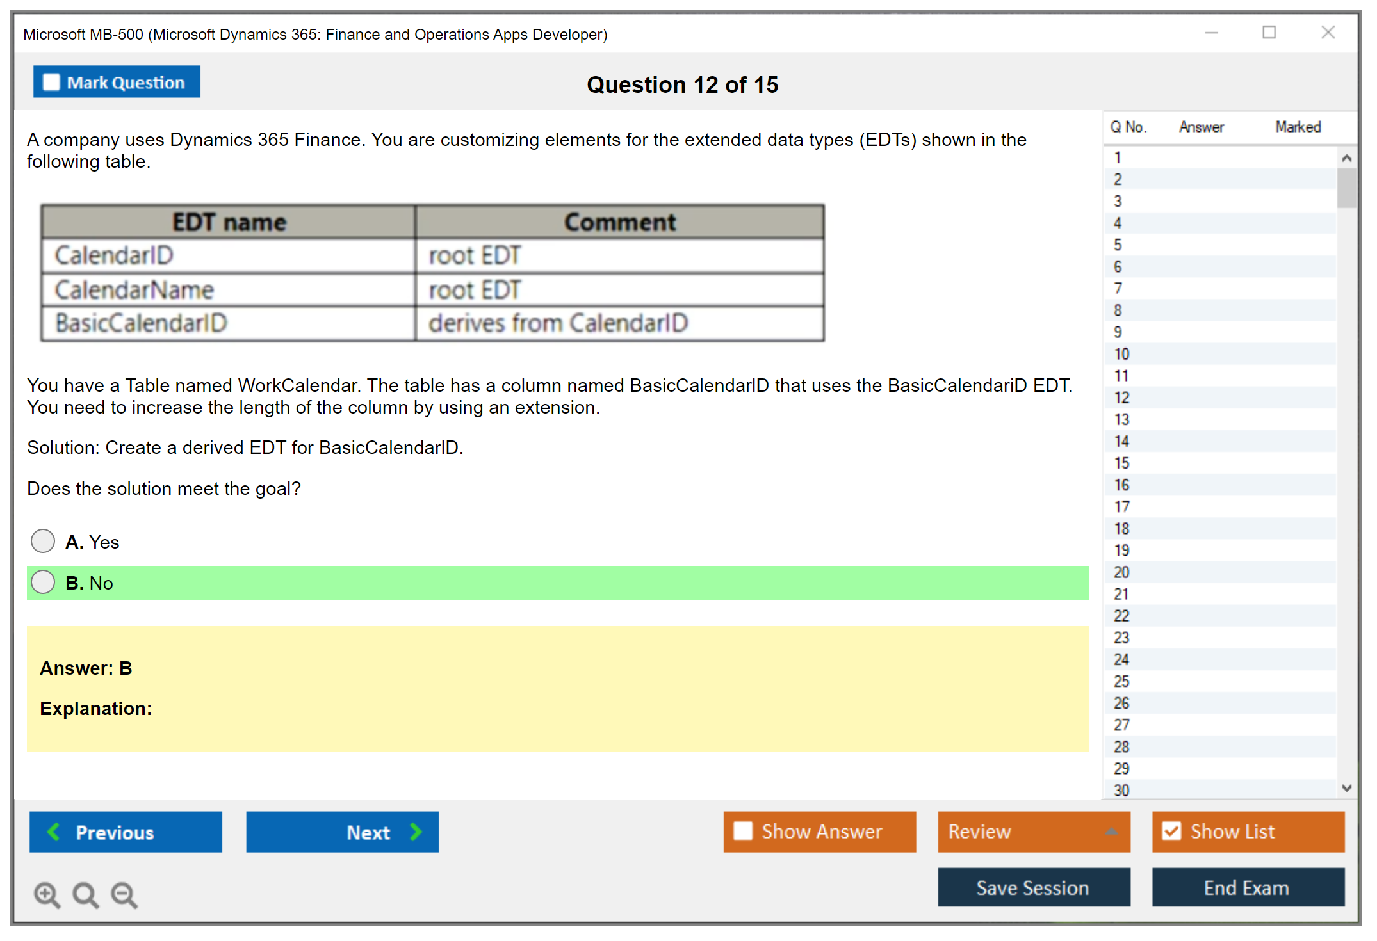Click the zoom out magnifier icon
1377x941 pixels.
coord(124,894)
